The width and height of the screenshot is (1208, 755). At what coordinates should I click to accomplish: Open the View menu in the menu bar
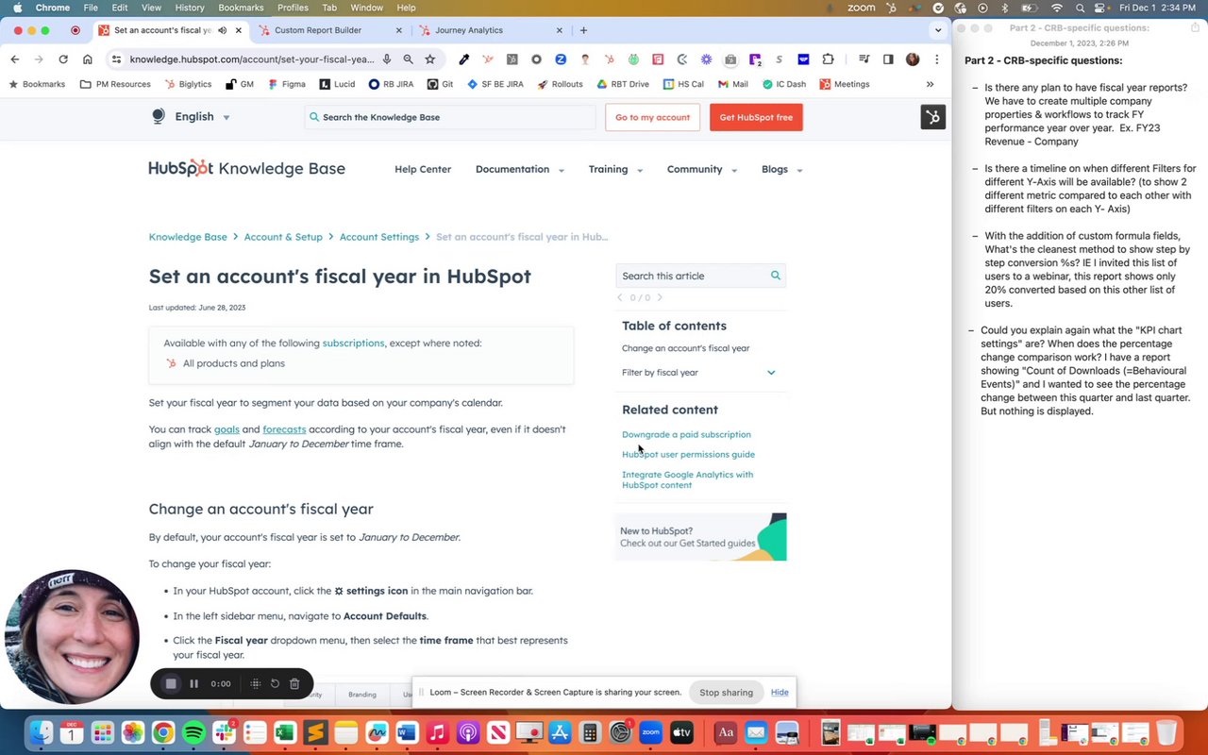point(152,8)
